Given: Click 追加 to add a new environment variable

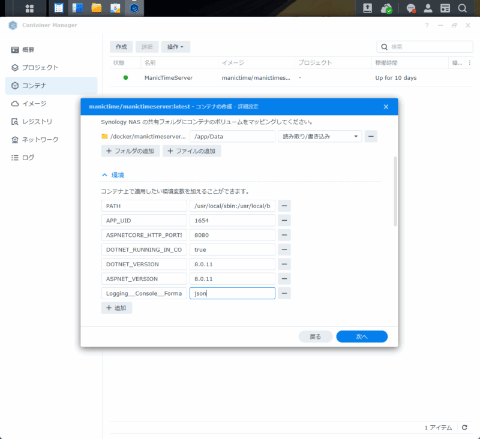Looking at the screenshot, I should coord(116,308).
